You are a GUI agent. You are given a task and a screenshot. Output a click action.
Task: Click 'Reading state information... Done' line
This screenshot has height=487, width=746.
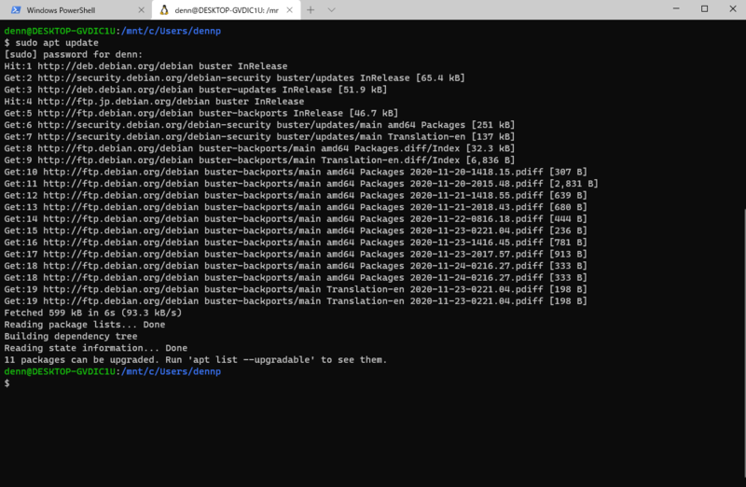96,348
